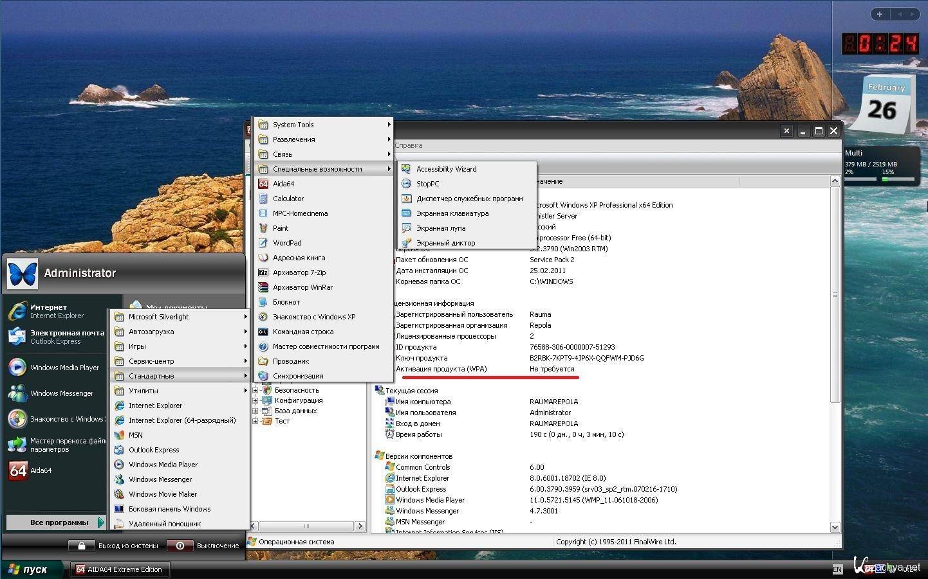The image size is (928, 579).
Task: Open Экранная клавиатура on-screen keyboard
Action: coord(467,213)
